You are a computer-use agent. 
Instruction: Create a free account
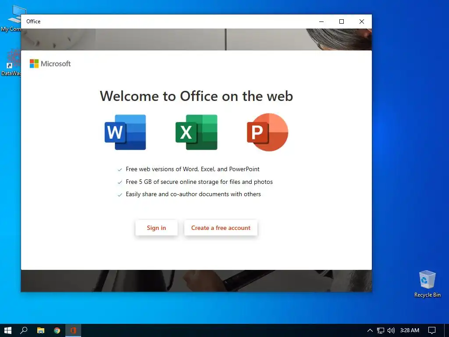pyautogui.click(x=221, y=228)
